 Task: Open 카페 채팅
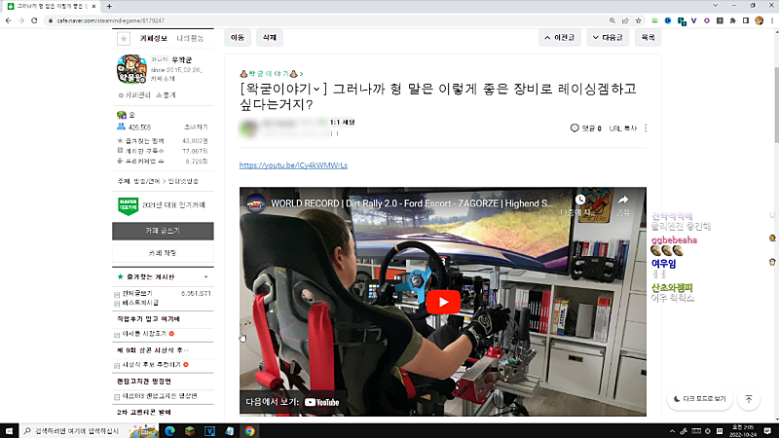[x=163, y=253]
